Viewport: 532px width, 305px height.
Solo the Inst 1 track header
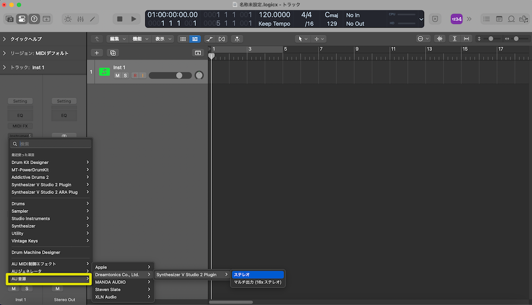125,75
